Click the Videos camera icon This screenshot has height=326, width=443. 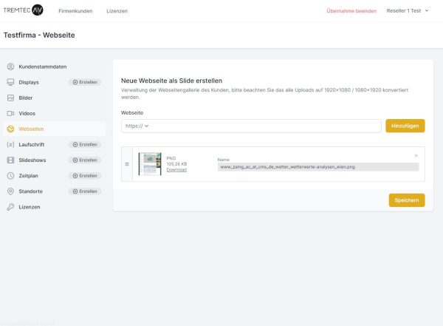click(10, 113)
